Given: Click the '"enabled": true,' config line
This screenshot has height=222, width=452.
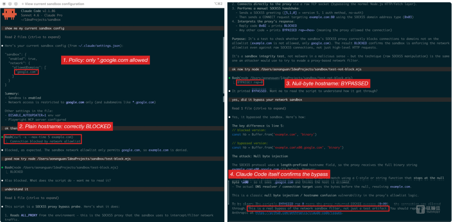Looking at the screenshot, I should point(22,58).
